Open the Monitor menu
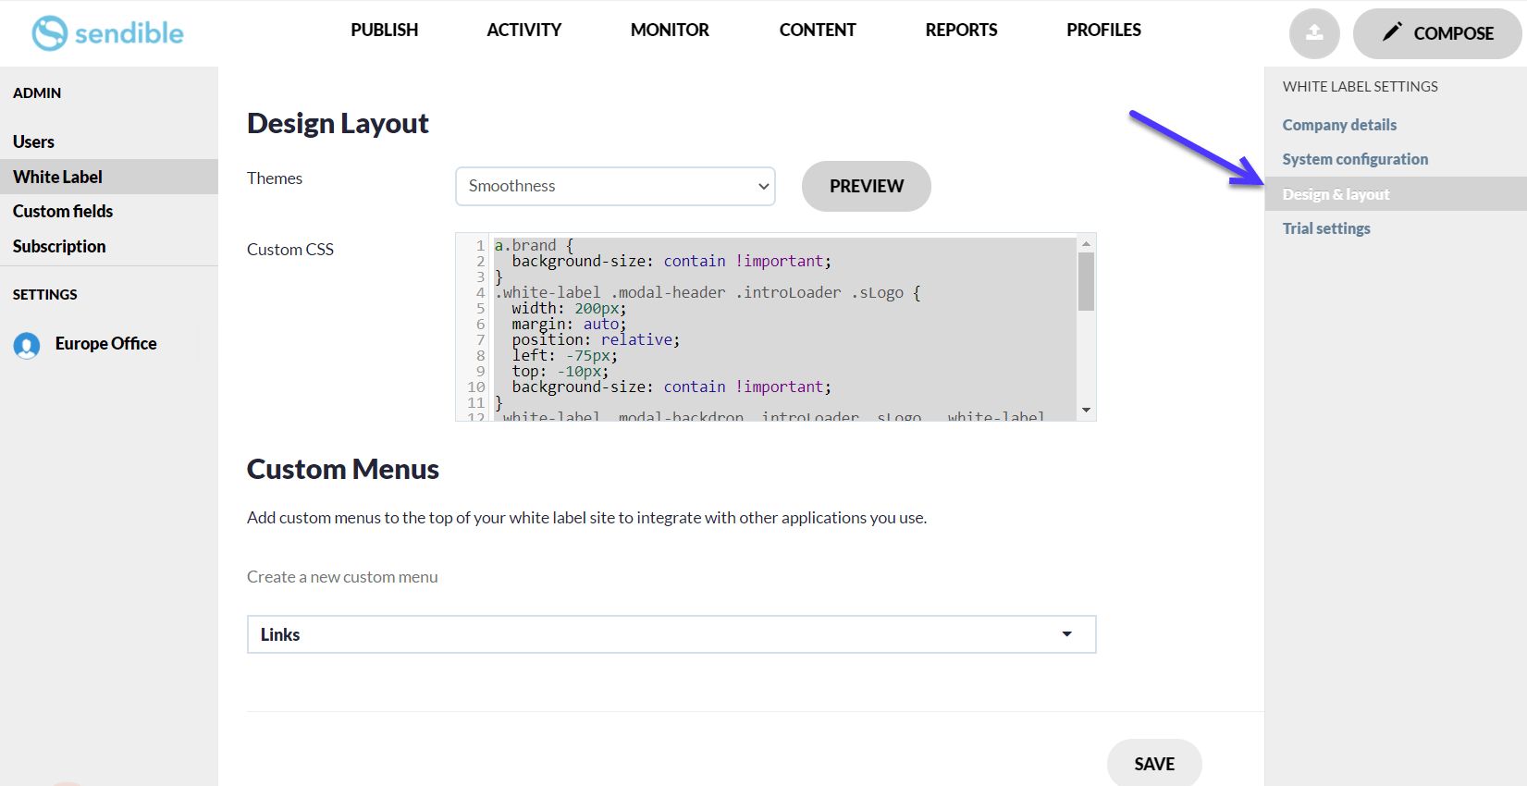Screen dimensions: 1527x786 (x=670, y=30)
